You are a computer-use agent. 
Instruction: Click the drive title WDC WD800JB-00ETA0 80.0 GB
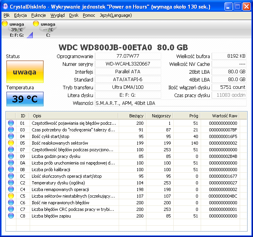click(x=123, y=48)
